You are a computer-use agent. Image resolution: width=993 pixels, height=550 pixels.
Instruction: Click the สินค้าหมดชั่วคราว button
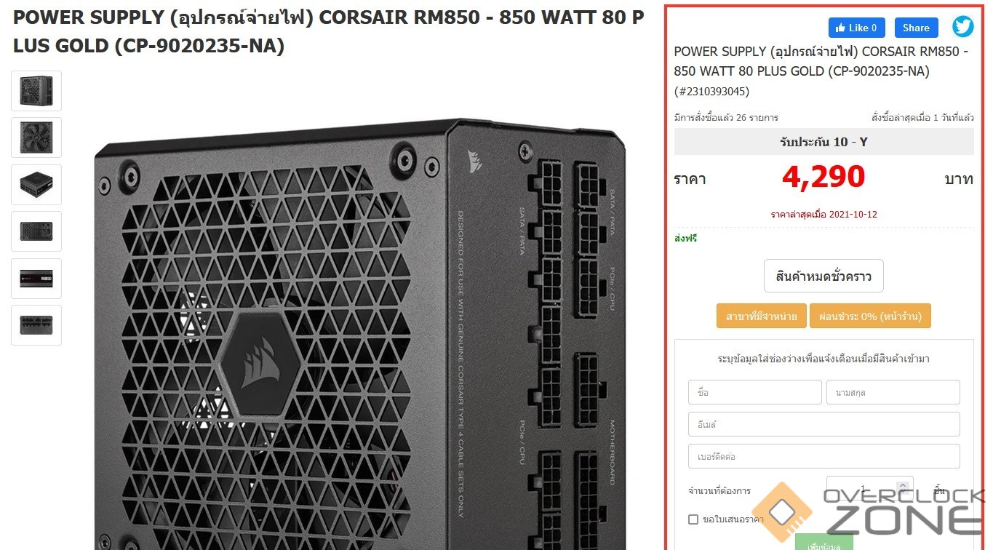(x=823, y=276)
